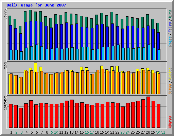
Task: Click day label 14 on the x-axis
Action: [76, 132]
